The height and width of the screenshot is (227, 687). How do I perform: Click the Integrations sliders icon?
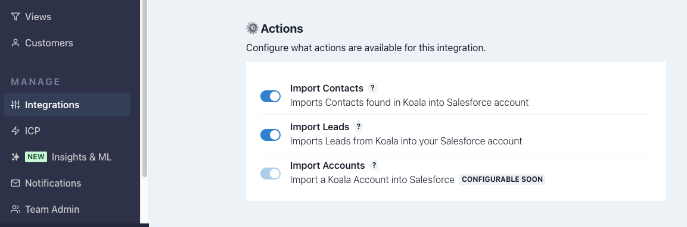click(x=15, y=105)
